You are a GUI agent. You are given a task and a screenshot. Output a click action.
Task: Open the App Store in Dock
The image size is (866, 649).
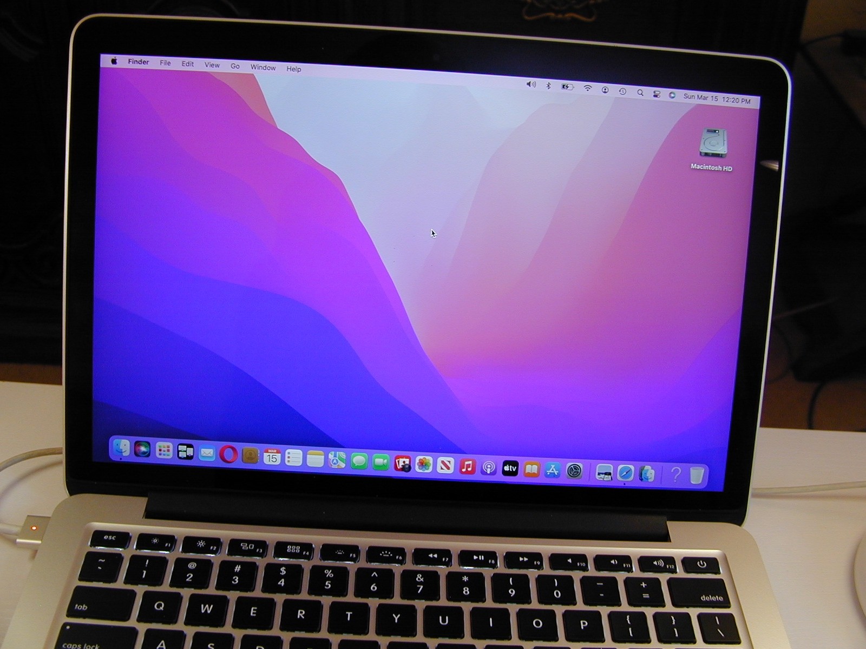[553, 471]
